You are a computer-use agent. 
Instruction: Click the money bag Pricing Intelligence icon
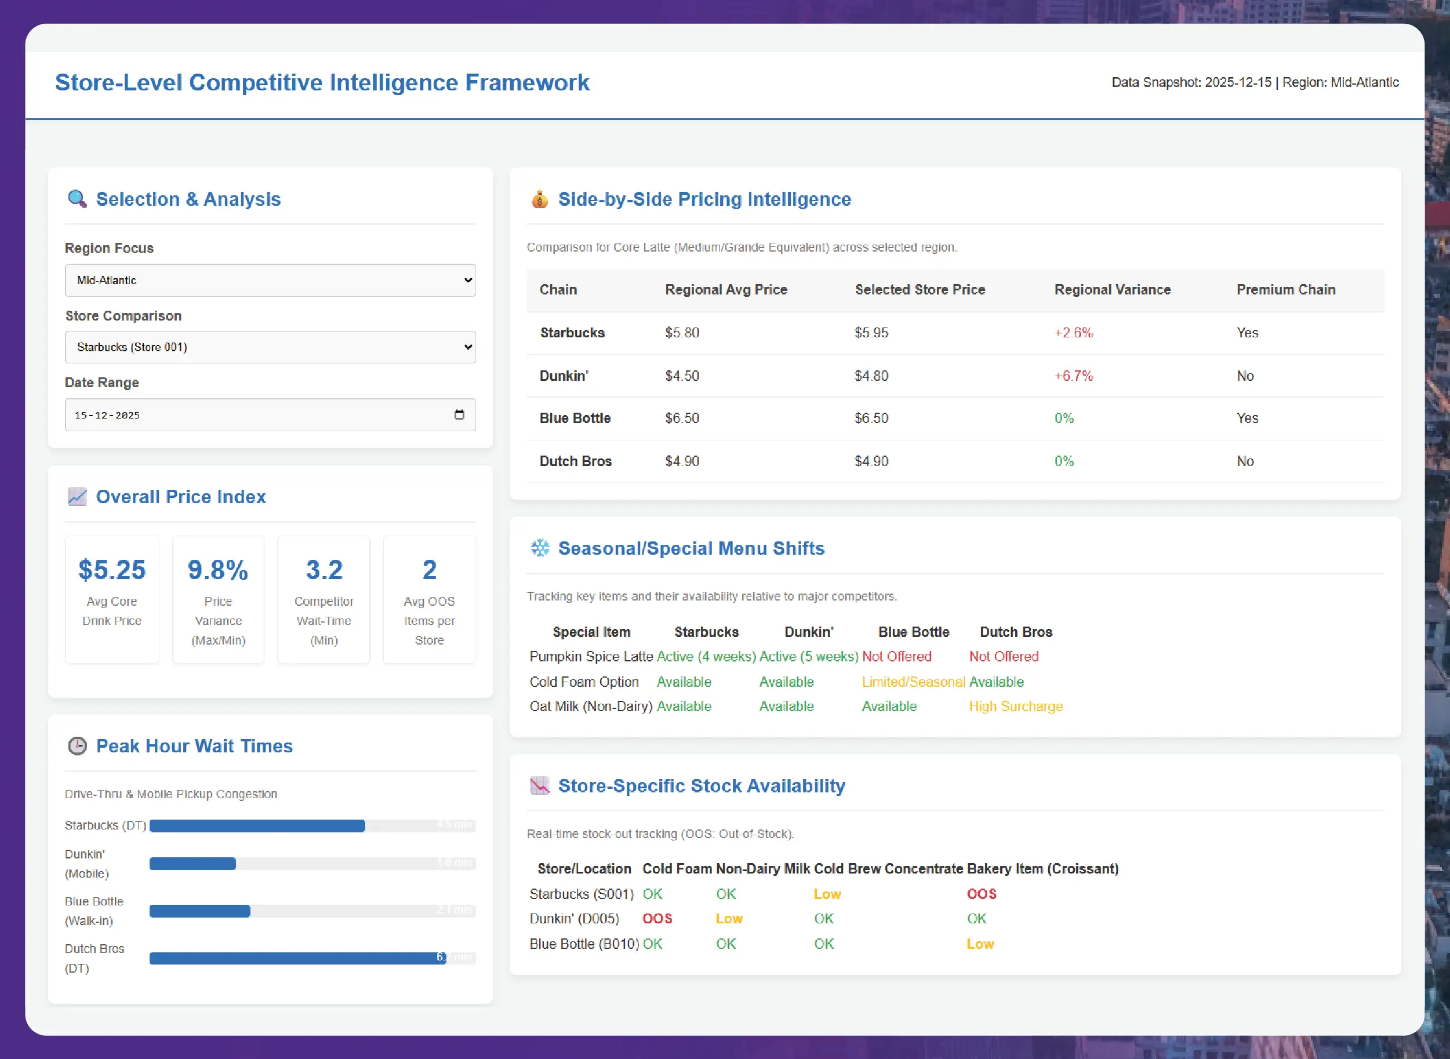[539, 199]
